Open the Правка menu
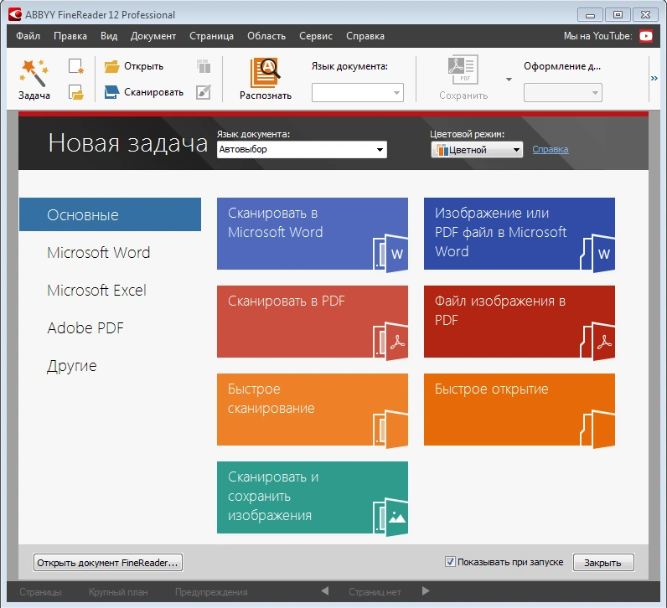Screen dimensions: 667x608 [x=70, y=36]
